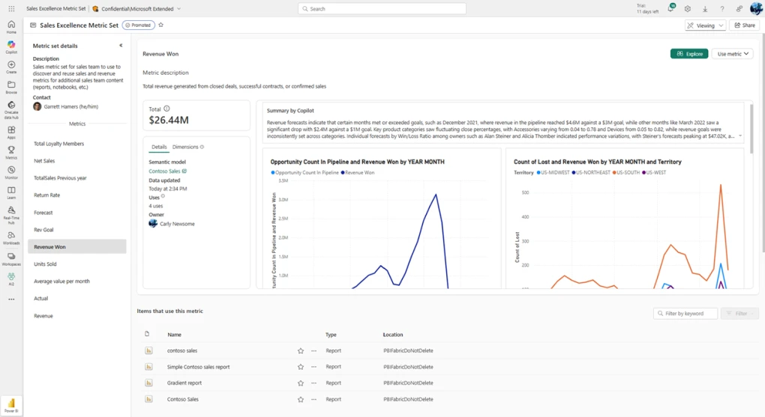Click the Filter by keyword field
This screenshot has width=765, height=417.
(685, 313)
